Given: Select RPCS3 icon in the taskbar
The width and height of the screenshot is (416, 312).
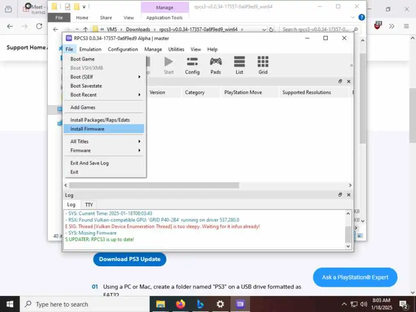Looking at the screenshot, I should click(x=240, y=304).
